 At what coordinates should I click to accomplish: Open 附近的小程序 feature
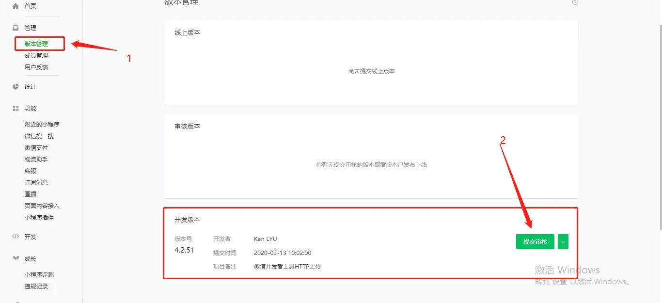42,125
